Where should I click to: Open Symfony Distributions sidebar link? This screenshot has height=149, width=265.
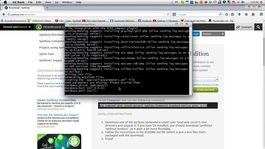51,35
